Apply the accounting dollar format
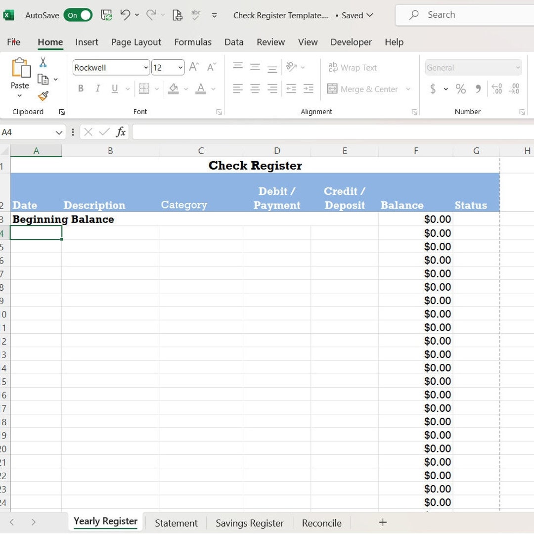Screen dimensions: 534x534 (x=433, y=89)
